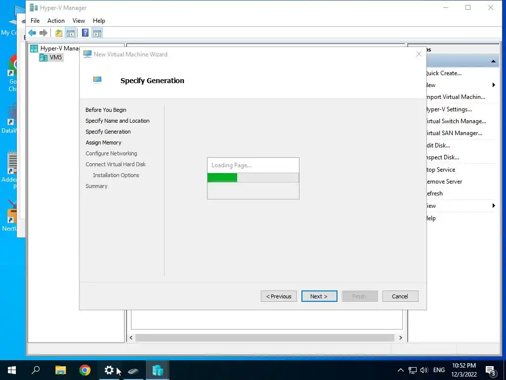
Task: Switch to Hyper-V Manager taskbar icon
Action: (158, 370)
